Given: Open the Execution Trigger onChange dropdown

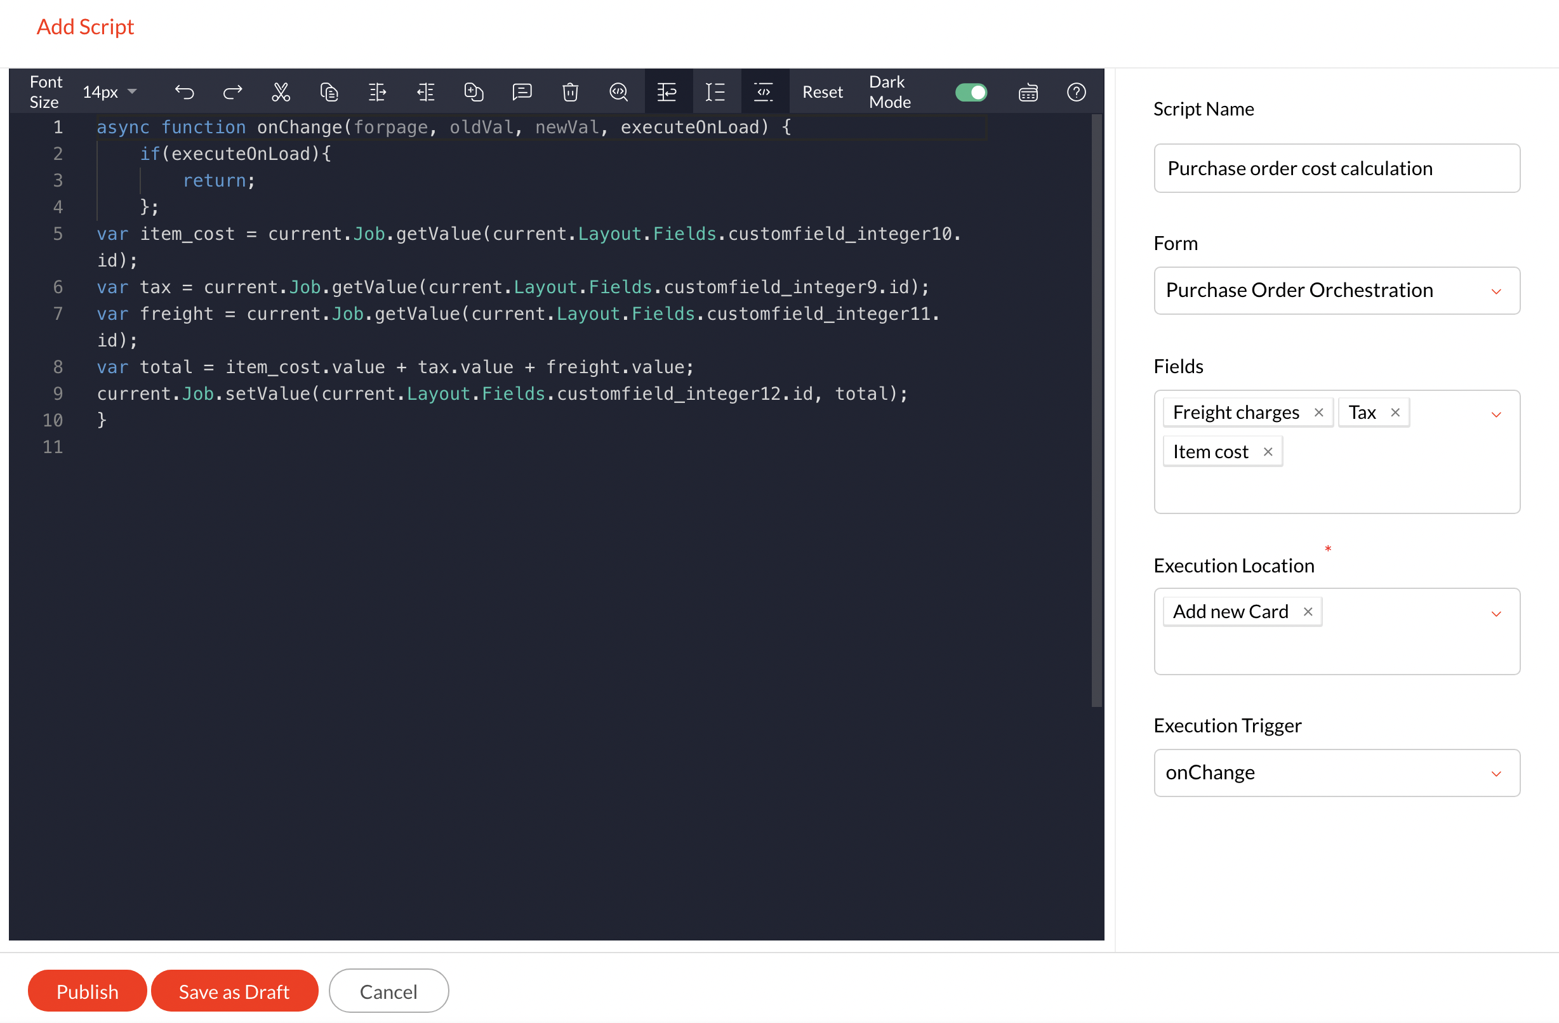Looking at the screenshot, I should pyautogui.click(x=1336, y=773).
